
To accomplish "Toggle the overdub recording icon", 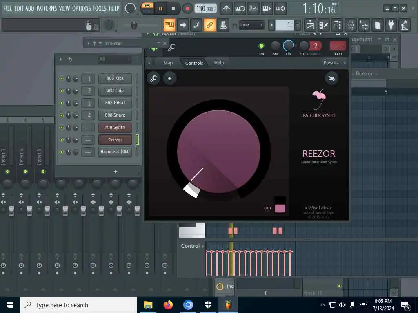I will coord(267,9).
